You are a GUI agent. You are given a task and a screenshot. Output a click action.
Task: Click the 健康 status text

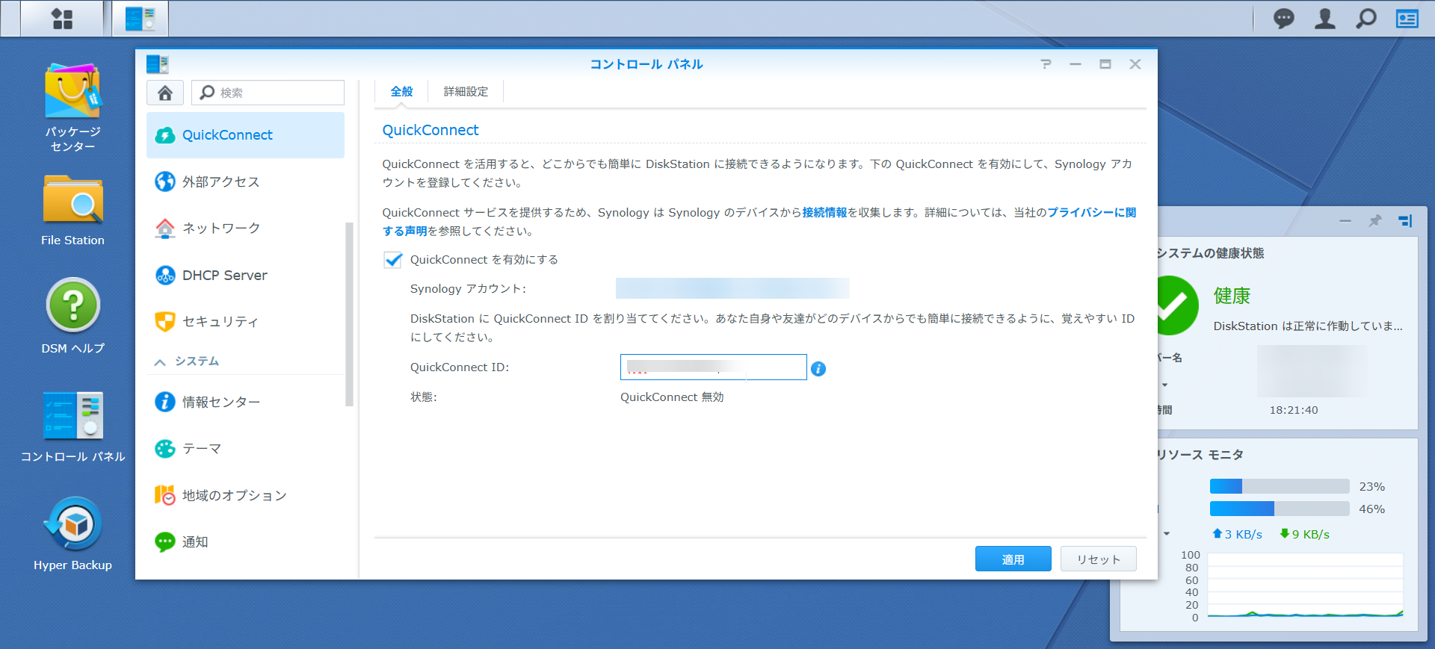[1232, 296]
